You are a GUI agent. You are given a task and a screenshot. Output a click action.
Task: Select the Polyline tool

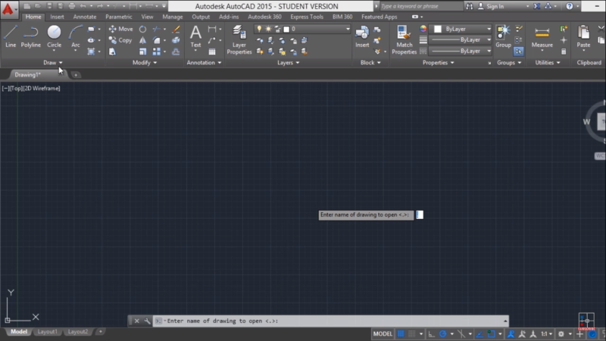pos(30,36)
